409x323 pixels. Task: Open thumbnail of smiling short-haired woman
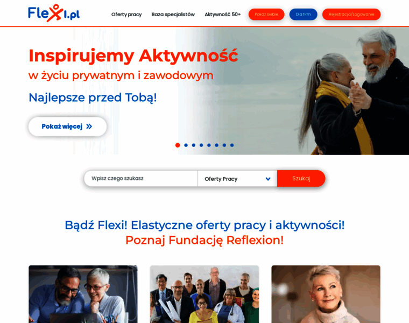(x=326, y=294)
